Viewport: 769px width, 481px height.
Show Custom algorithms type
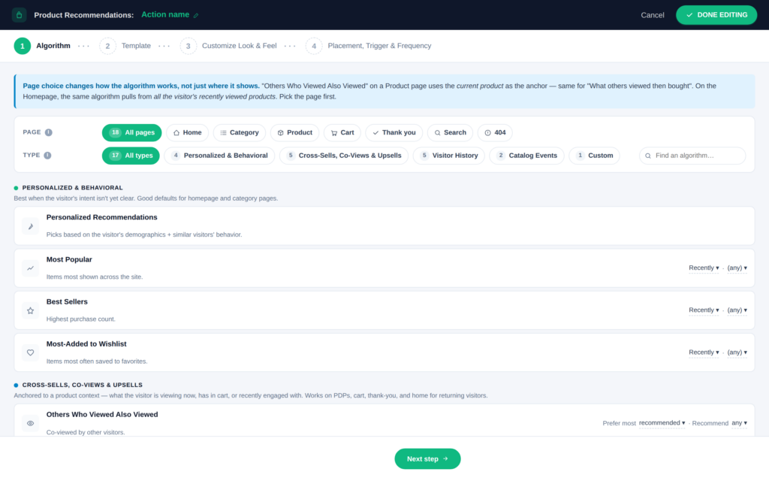pyautogui.click(x=595, y=156)
